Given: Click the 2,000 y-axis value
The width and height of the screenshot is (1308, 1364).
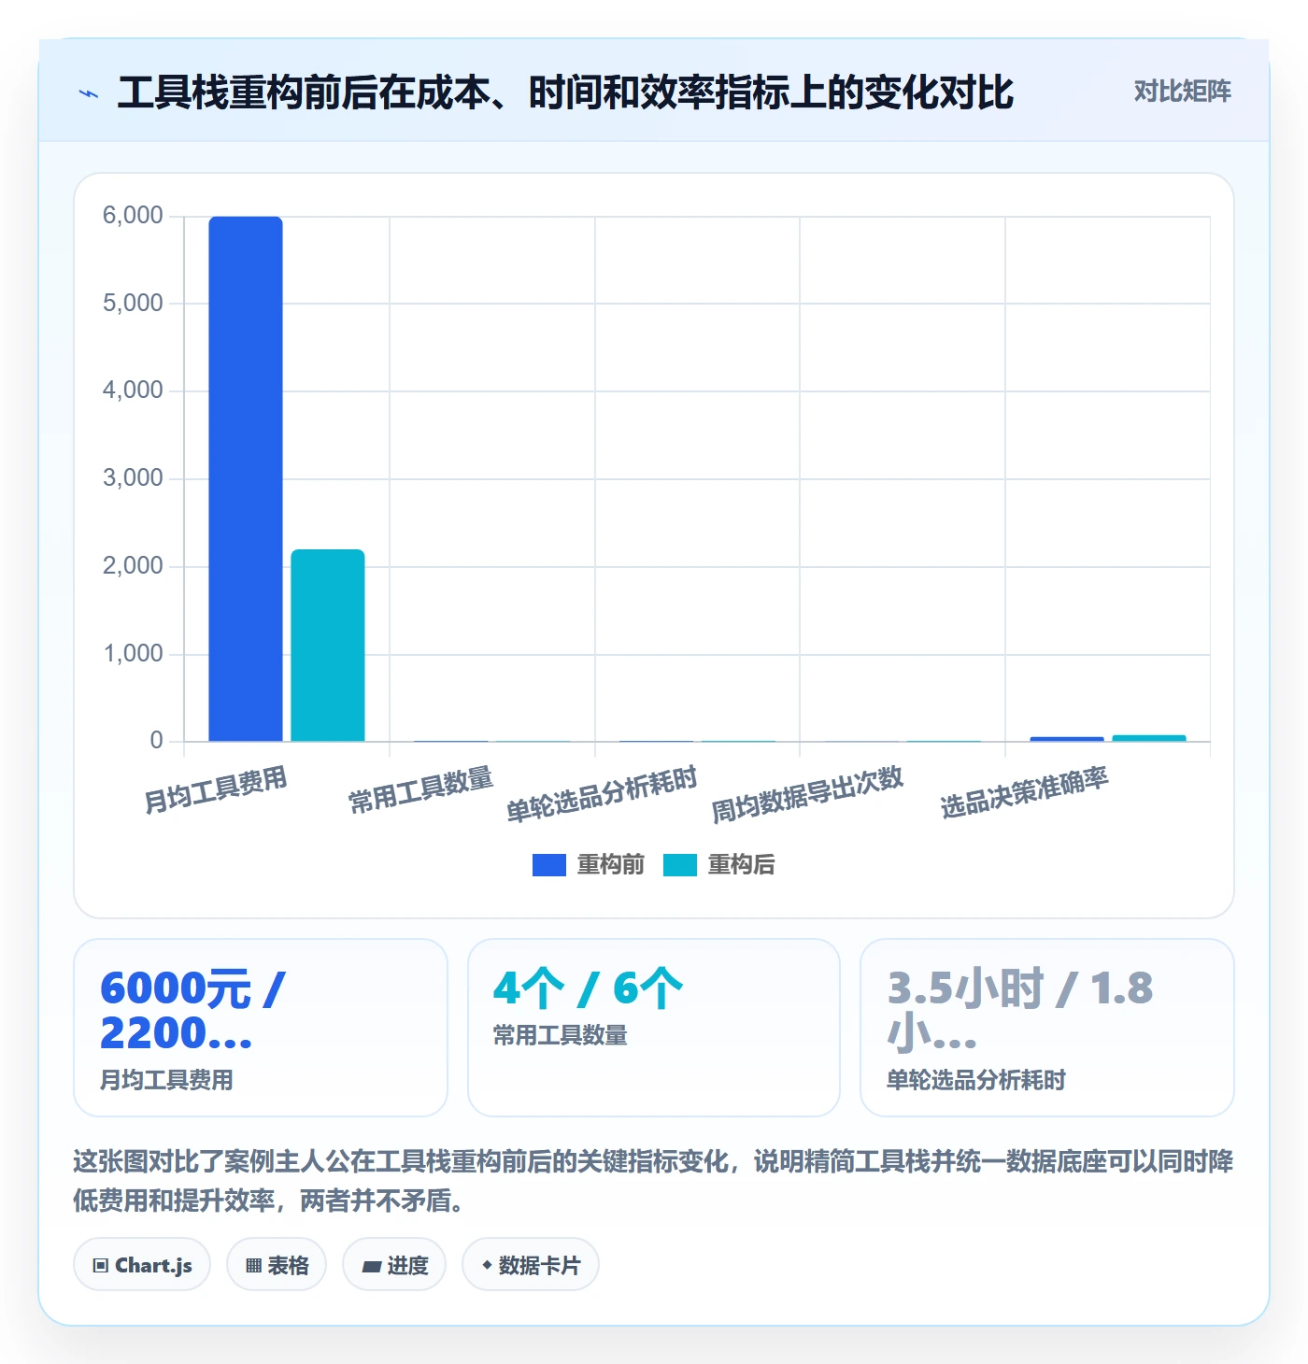Looking at the screenshot, I should (133, 566).
